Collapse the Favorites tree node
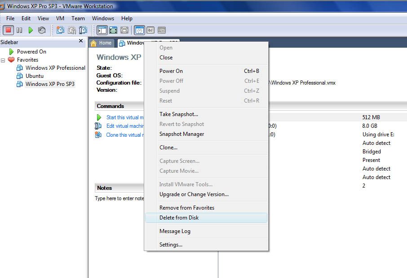407x278 pixels. click(x=3, y=60)
